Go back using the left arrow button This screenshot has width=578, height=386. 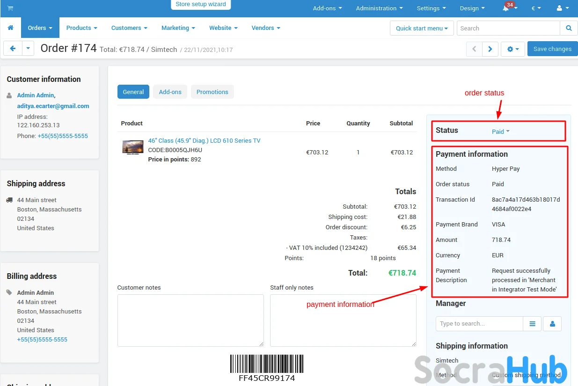[x=13, y=49]
